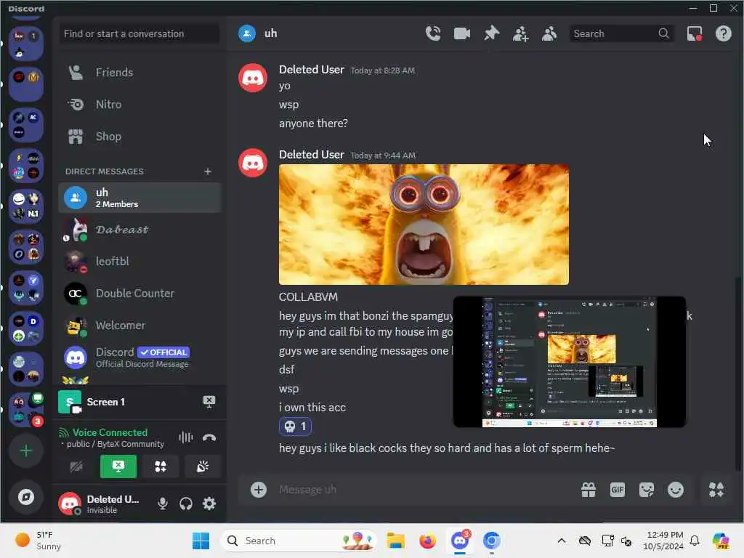Select the uh group conversation

(139, 198)
